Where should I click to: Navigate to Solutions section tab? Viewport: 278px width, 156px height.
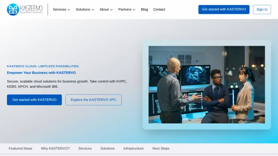[x=107, y=148]
